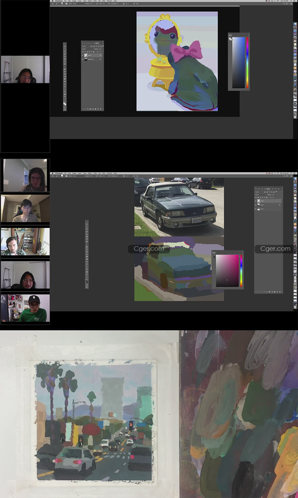This screenshot has height=498, width=298.
Task: Click Photoshop dock icon beside the frog painting window
Action: click(295, 78)
